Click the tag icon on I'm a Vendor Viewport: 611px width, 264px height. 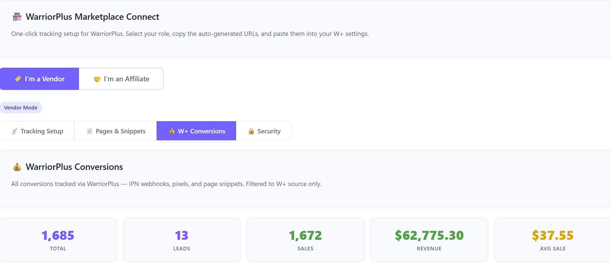pyautogui.click(x=18, y=79)
